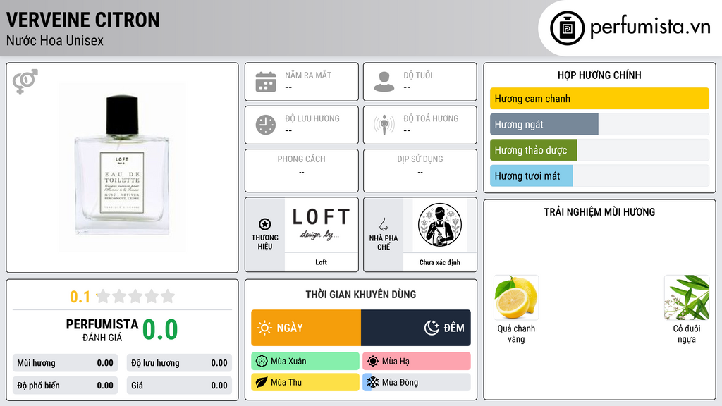722x406 pixels.
Task: Click the perfumer illustration avatar
Action: (440, 225)
